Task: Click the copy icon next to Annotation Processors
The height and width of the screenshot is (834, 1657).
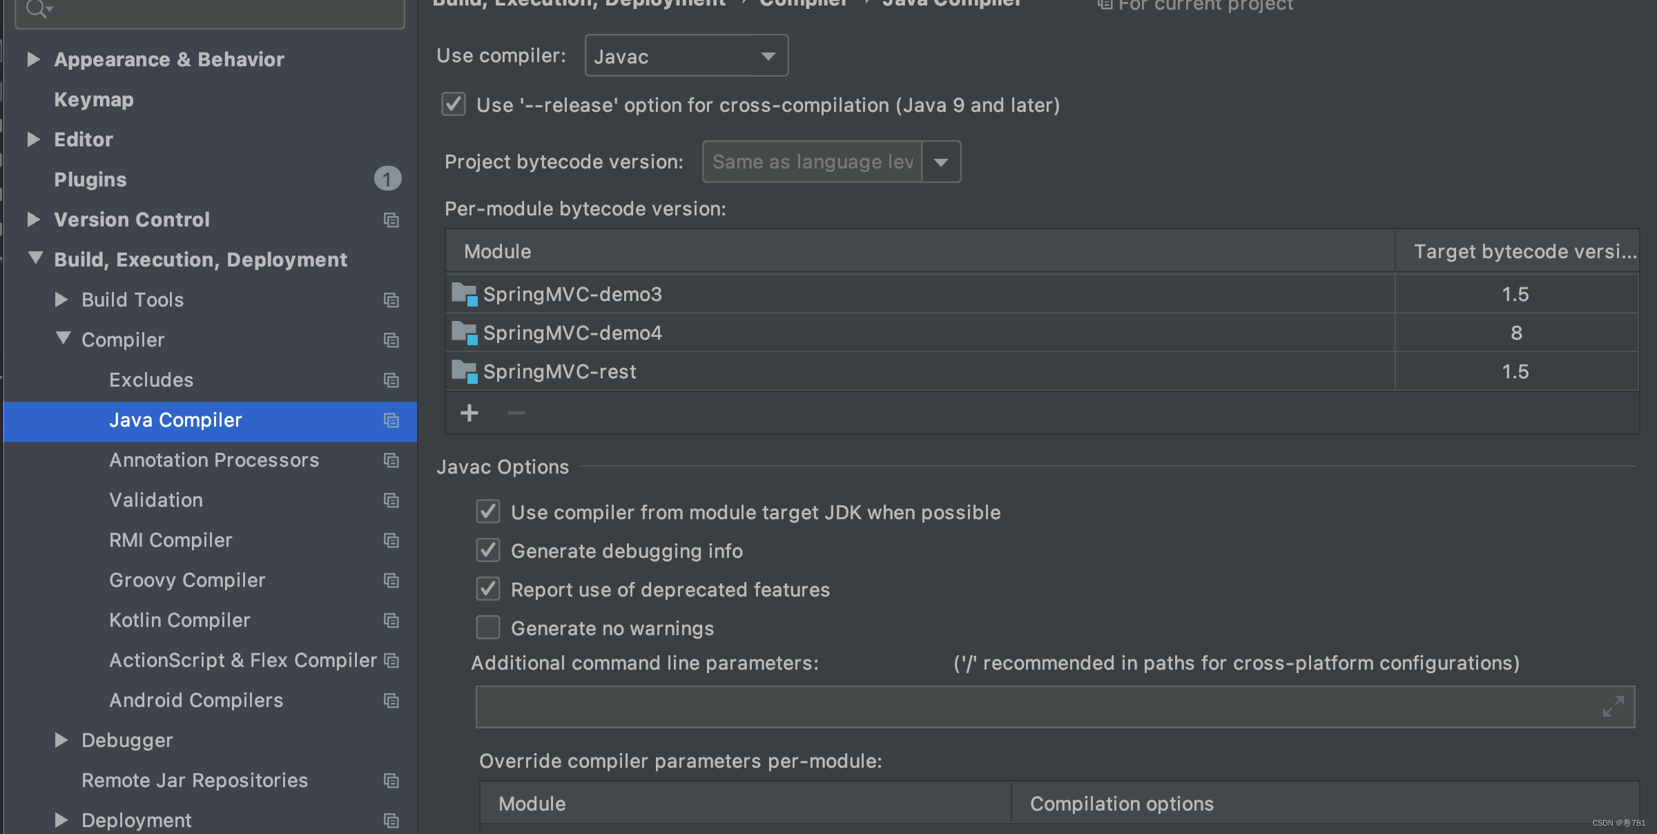Action: pos(391,460)
